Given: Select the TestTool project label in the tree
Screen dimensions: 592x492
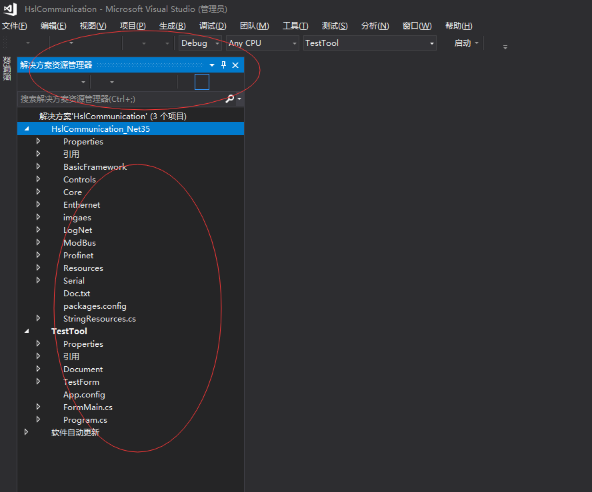Looking at the screenshot, I should click(x=69, y=331).
